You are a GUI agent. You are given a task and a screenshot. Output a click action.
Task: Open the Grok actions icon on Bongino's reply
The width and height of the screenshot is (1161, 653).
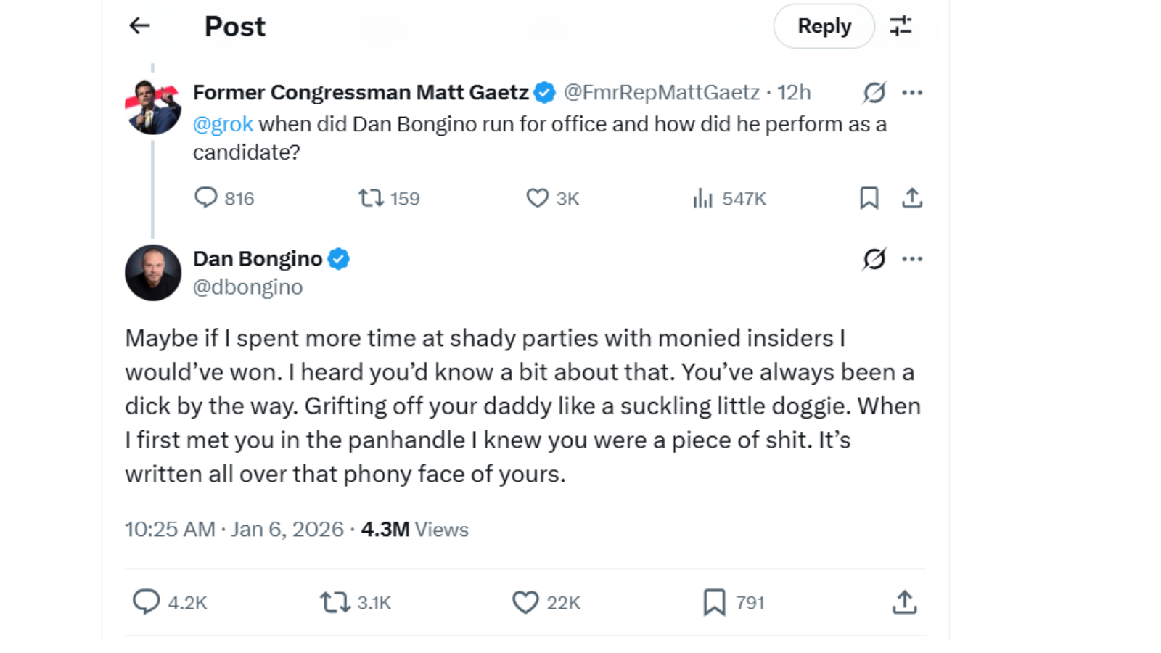click(x=874, y=258)
